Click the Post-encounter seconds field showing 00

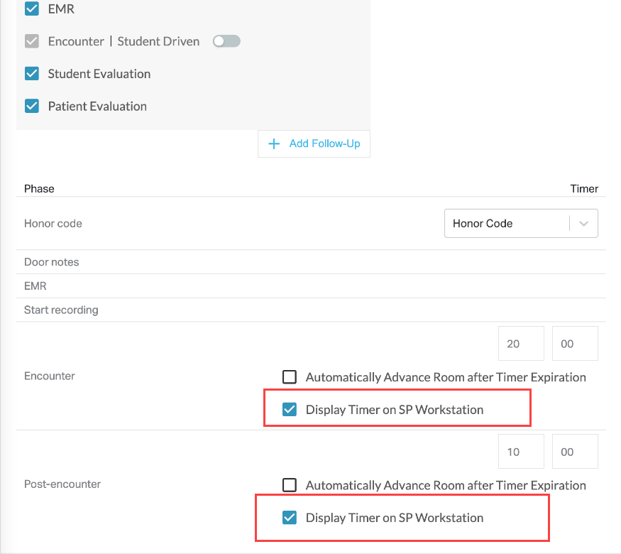(574, 451)
